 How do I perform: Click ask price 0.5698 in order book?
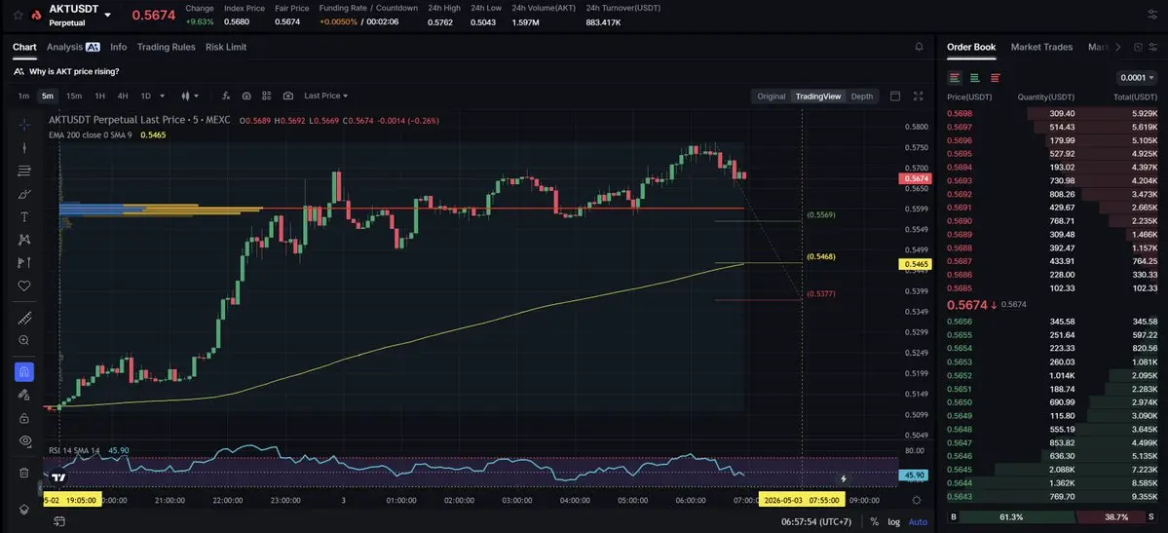959,113
